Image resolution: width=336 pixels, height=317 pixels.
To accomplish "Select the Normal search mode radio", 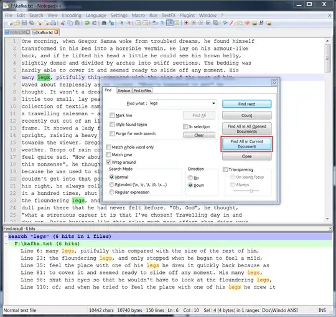I will pyautogui.click(x=111, y=177).
